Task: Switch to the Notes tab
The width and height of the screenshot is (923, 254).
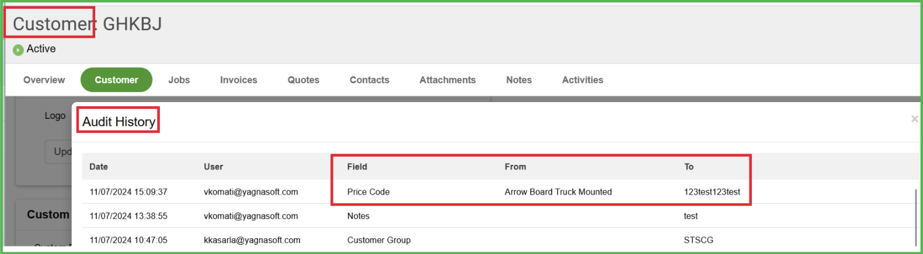Action: tap(519, 80)
